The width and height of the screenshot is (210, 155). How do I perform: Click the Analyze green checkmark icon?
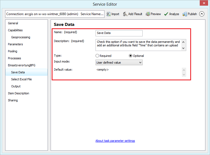point(166,14)
